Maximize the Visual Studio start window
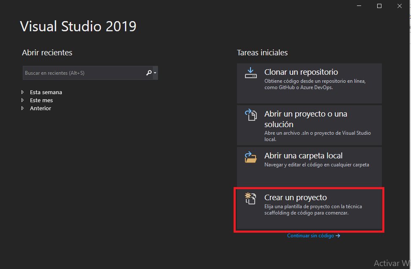Screen dimensions: 411x269 379,6
